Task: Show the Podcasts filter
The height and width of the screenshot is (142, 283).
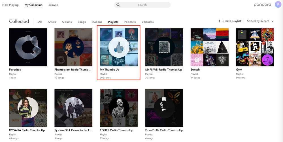Action: tap(130, 22)
